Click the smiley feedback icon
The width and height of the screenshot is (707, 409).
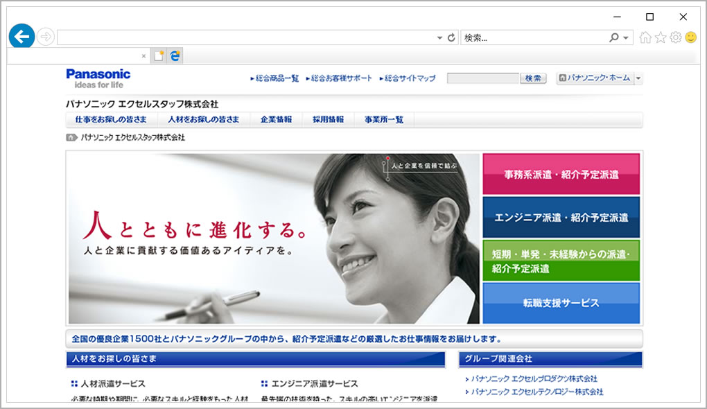691,37
